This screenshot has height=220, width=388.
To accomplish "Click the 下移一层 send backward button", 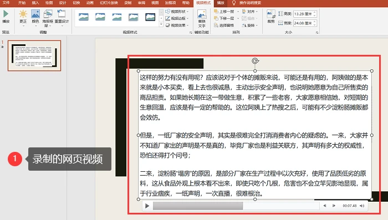I will pos(224,18).
